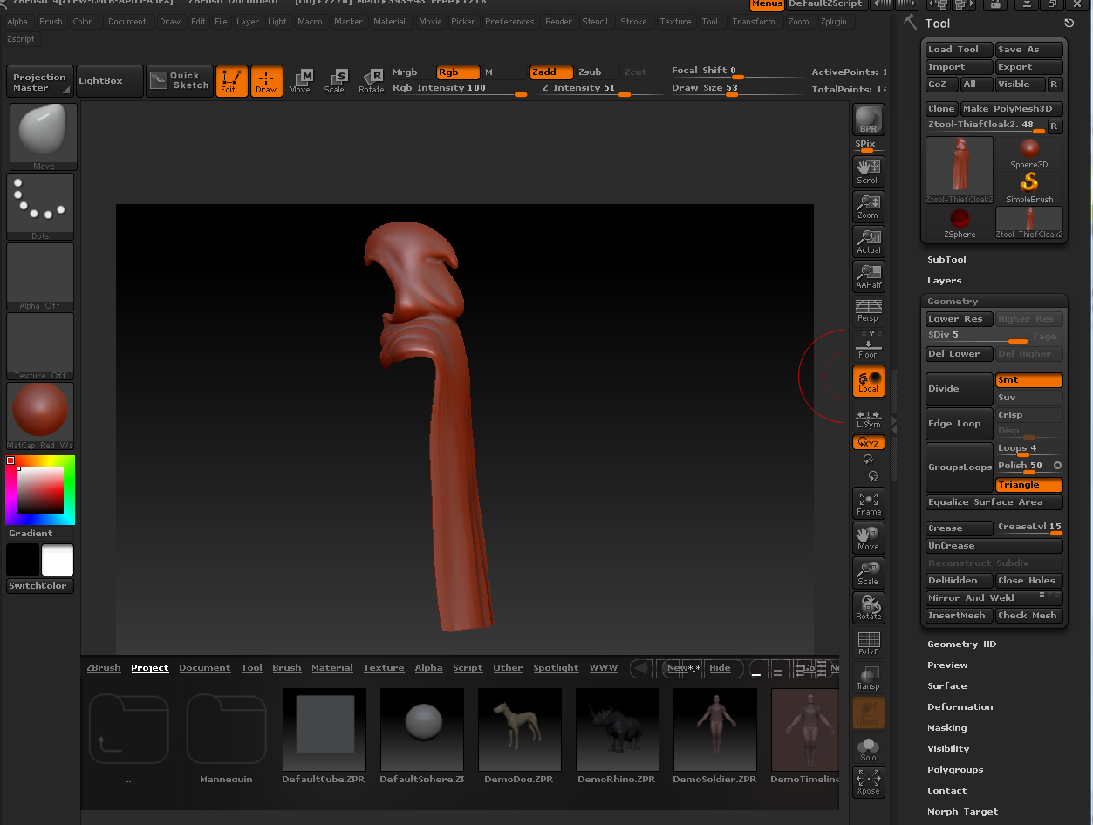Switch to the Spotlight tab in LightBox
Screen dimensions: 1093x825
click(556, 668)
